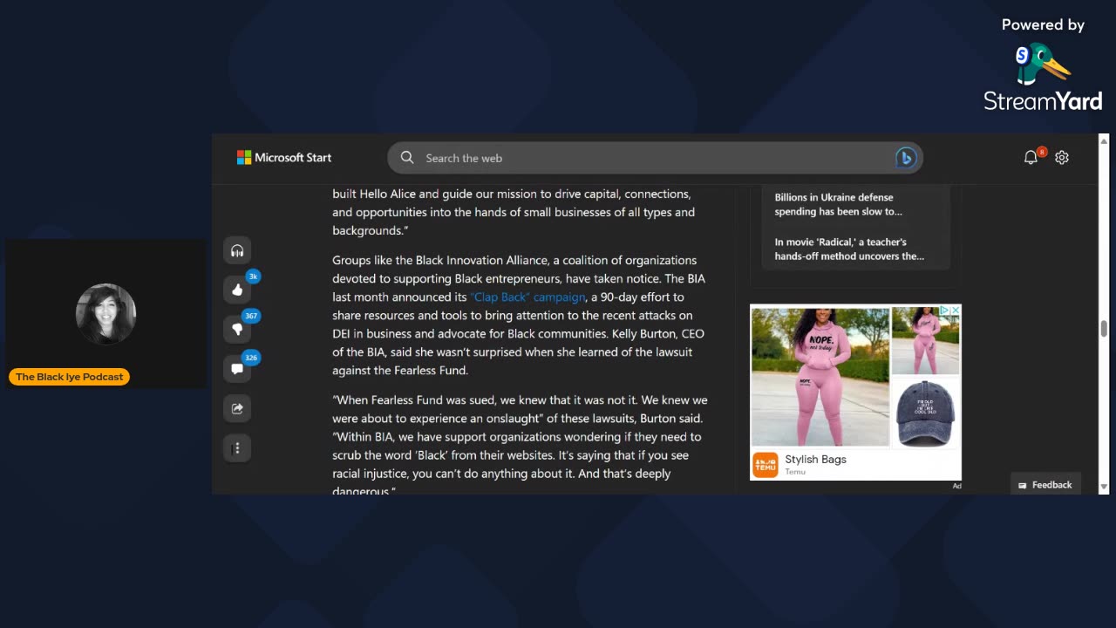Like the article with thumbs up
1116x628 pixels.
pyautogui.click(x=237, y=290)
